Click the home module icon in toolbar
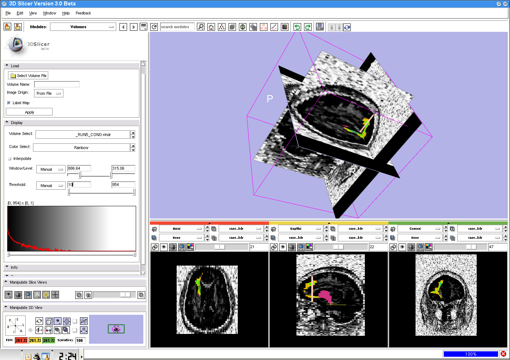The width and height of the screenshot is (510, 360). pyautogui.click(x=211, y=27)
